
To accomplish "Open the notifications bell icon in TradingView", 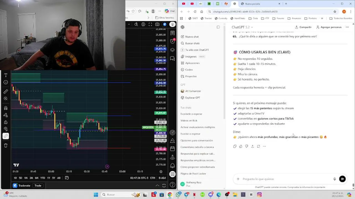I will point(173,166).
